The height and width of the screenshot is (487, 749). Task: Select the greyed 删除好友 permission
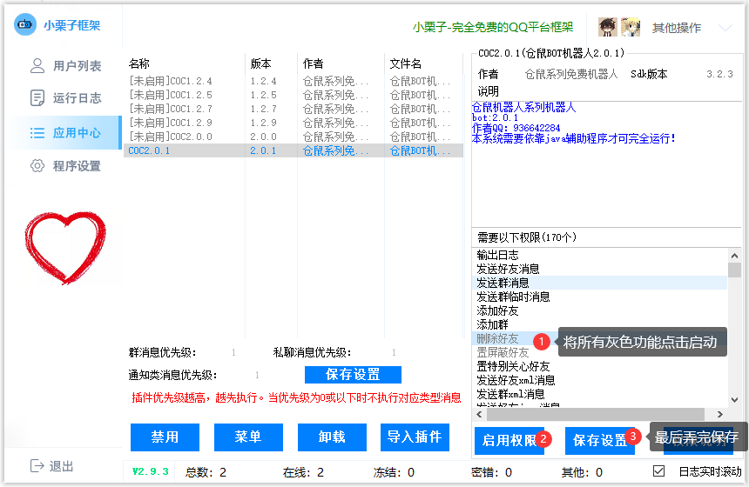(x=497, y=338)
